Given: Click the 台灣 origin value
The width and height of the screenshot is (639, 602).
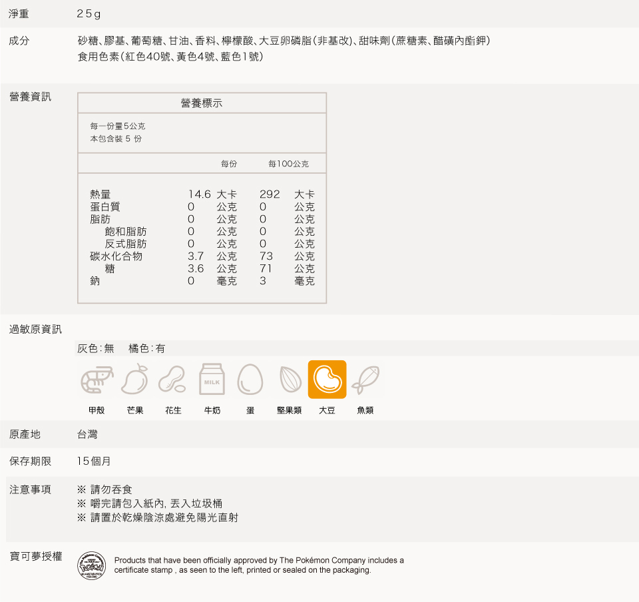Looking at the screenshot, I should point(88,434).
